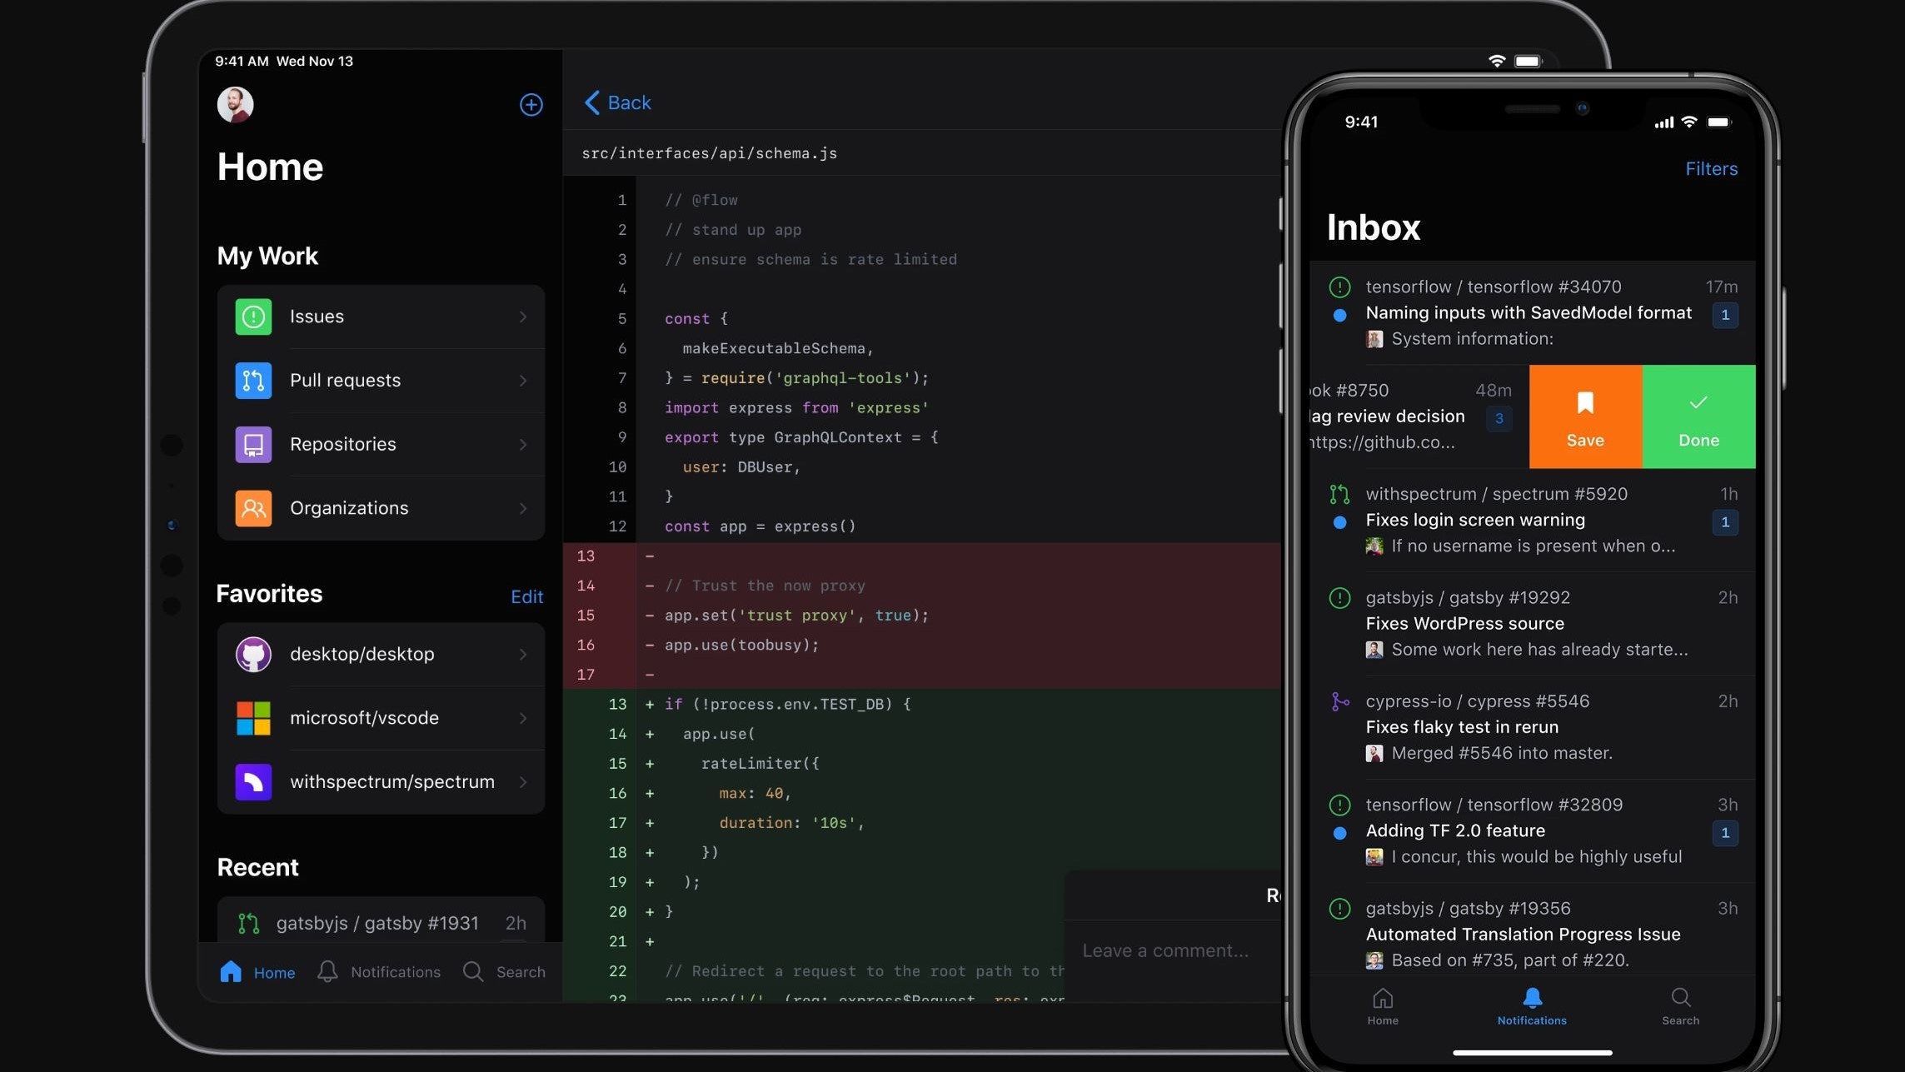1905x1072 pixels.
Task: Toggle unread dot on tensorflow #34070
Action: pyautogui.click(x=1339, y=316)
